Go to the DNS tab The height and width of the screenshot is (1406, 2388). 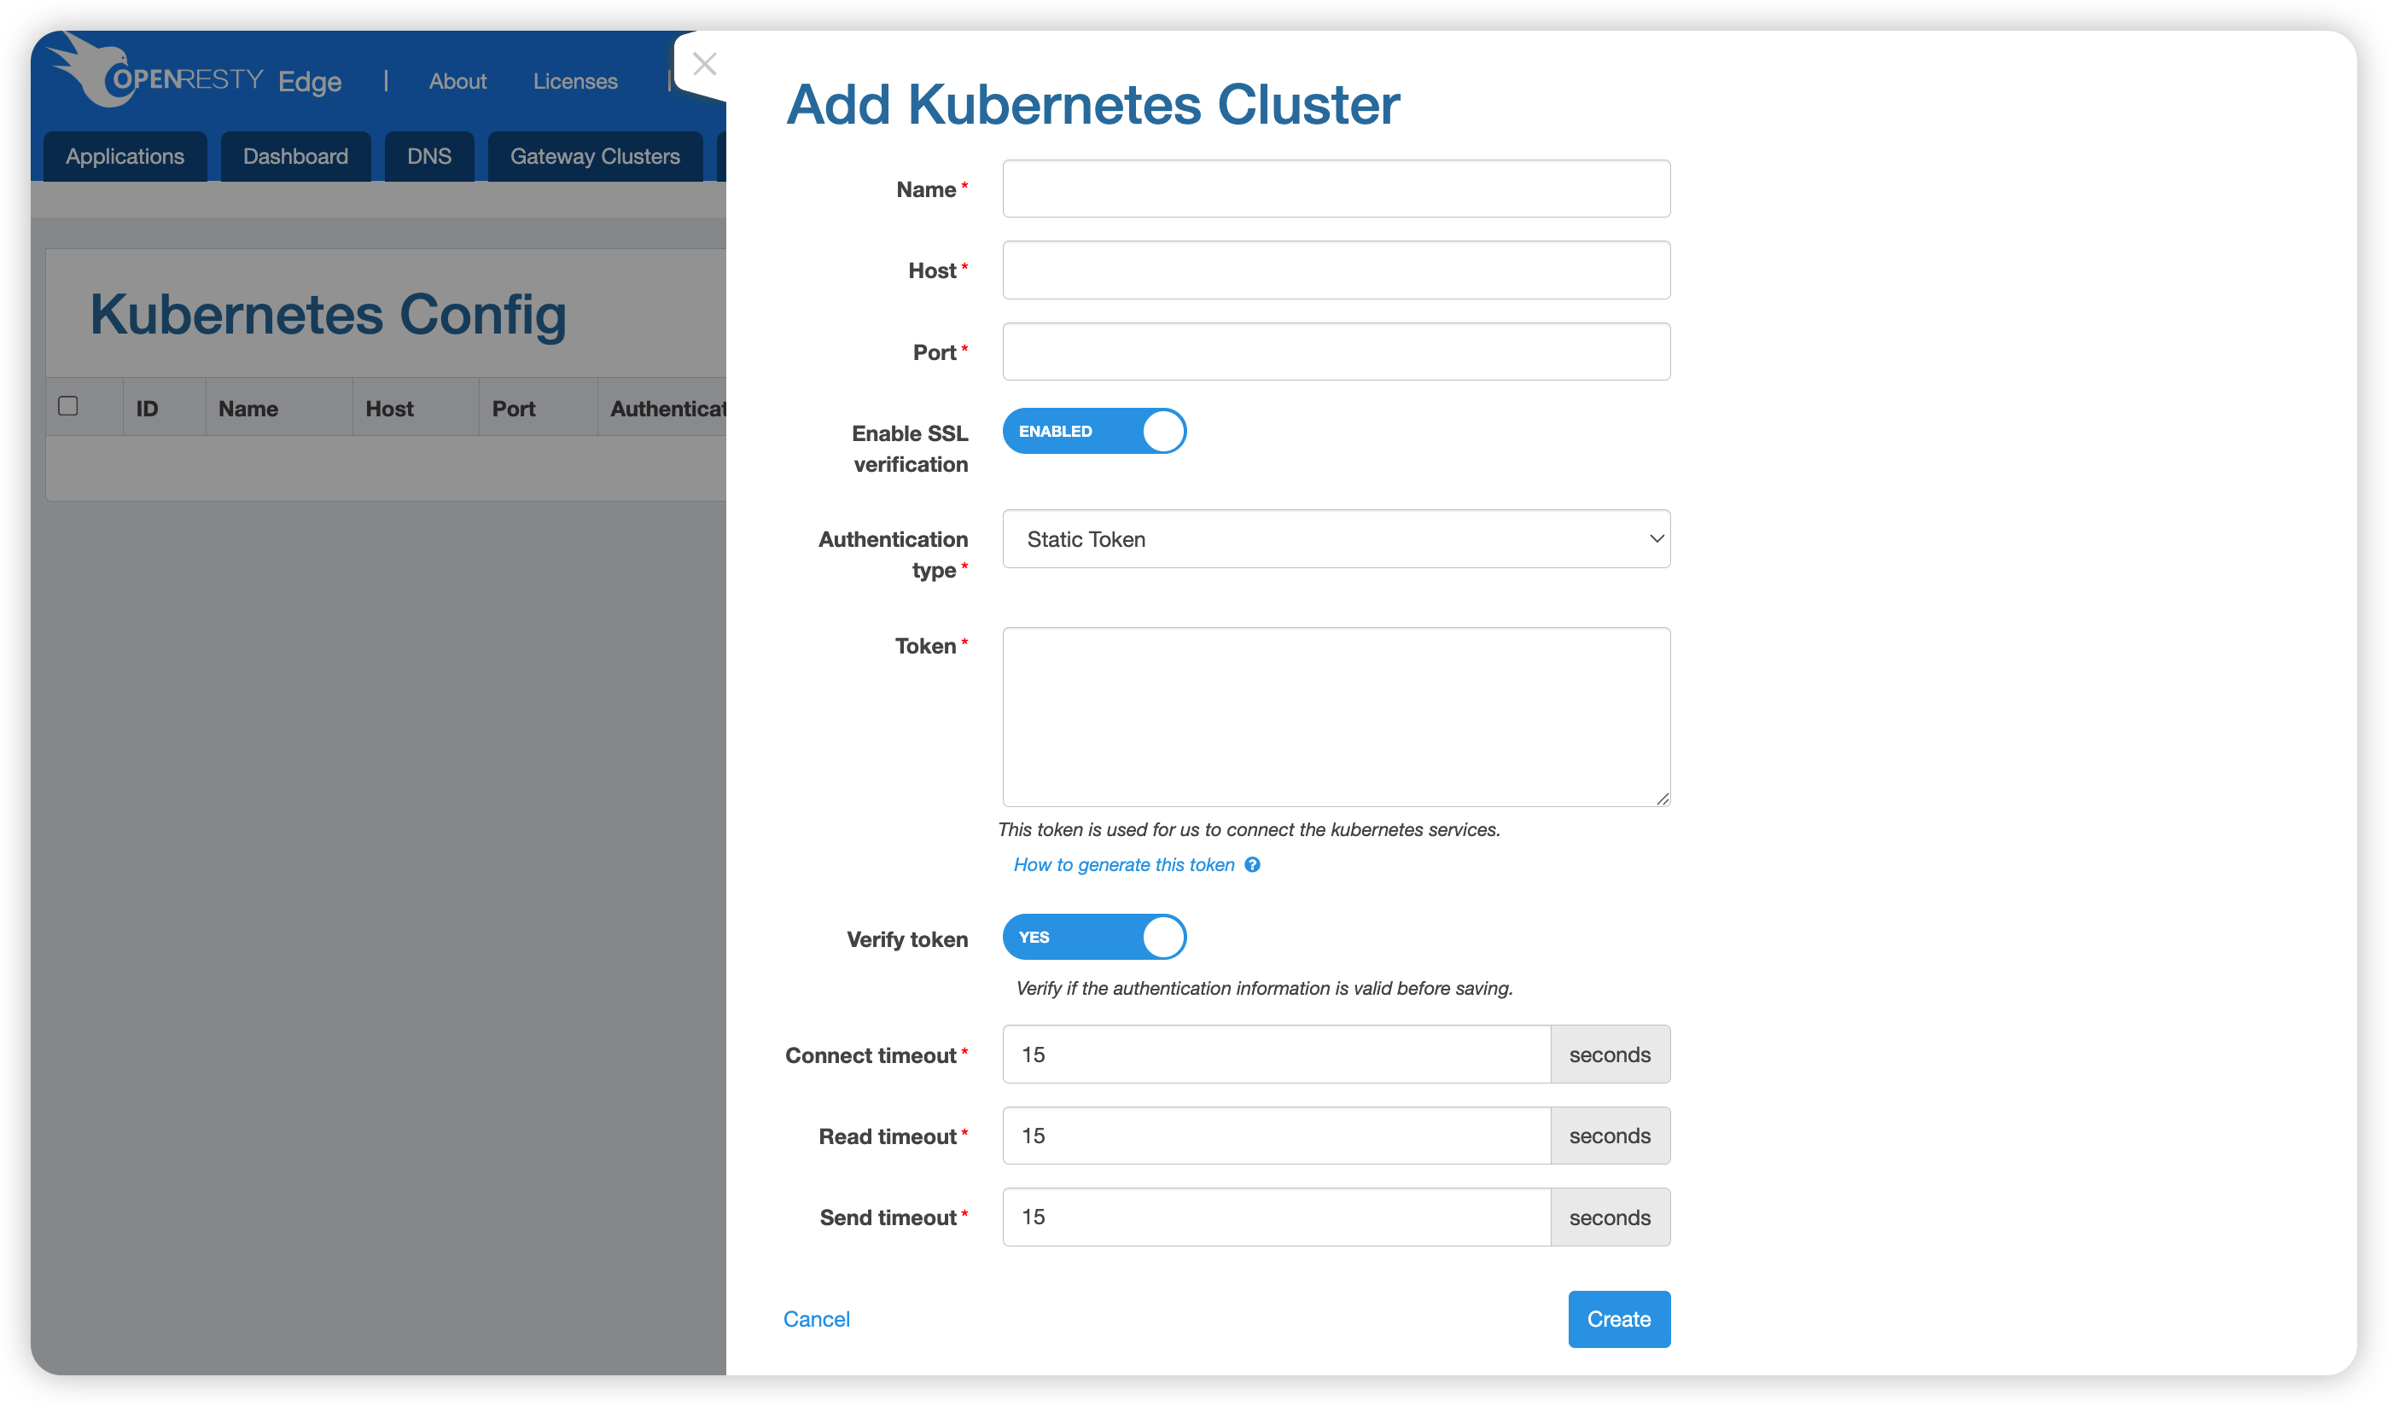pyautogui.click(x=428, y=156)
